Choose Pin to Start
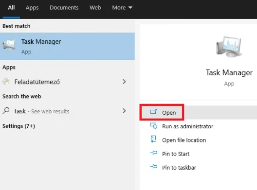The width and height of the screenshot is (257, 190). [x=176, y=154]
